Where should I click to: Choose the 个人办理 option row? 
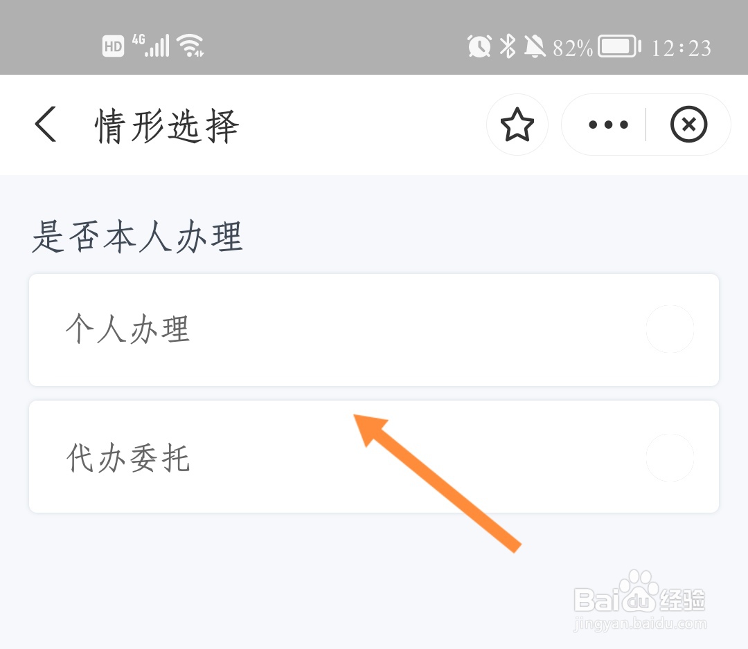point(374,330)
